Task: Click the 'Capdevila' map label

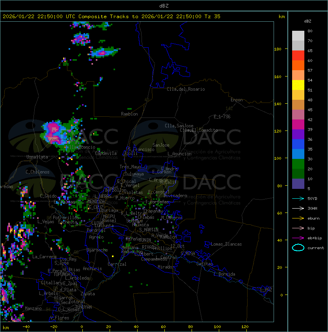Action: pyautogui.click(x=106, y=153)
